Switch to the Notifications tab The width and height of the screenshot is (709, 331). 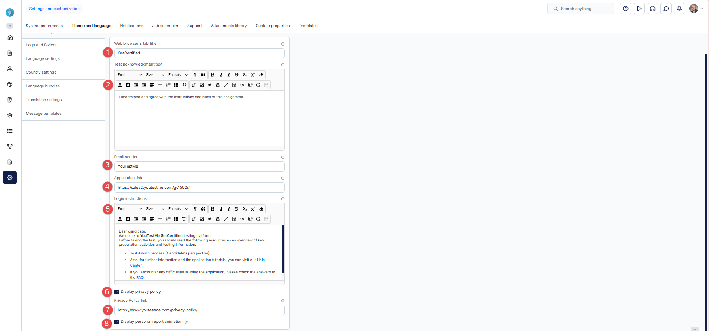click(131, 26)
